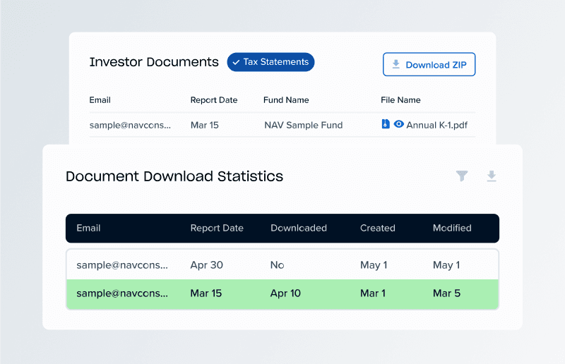Click the Mar 1 created cell
This screenshot has height=364, width=565.
373,293
